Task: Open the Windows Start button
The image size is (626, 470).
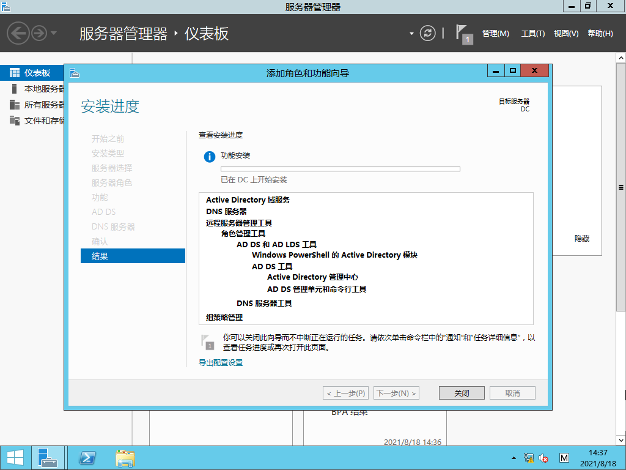Action: (15, 458)
